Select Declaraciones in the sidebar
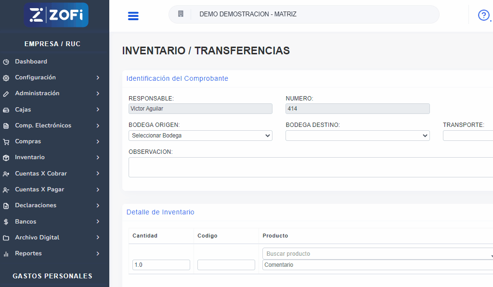The image size is (493, 287). pyautogui.click(x=36, y=205)
